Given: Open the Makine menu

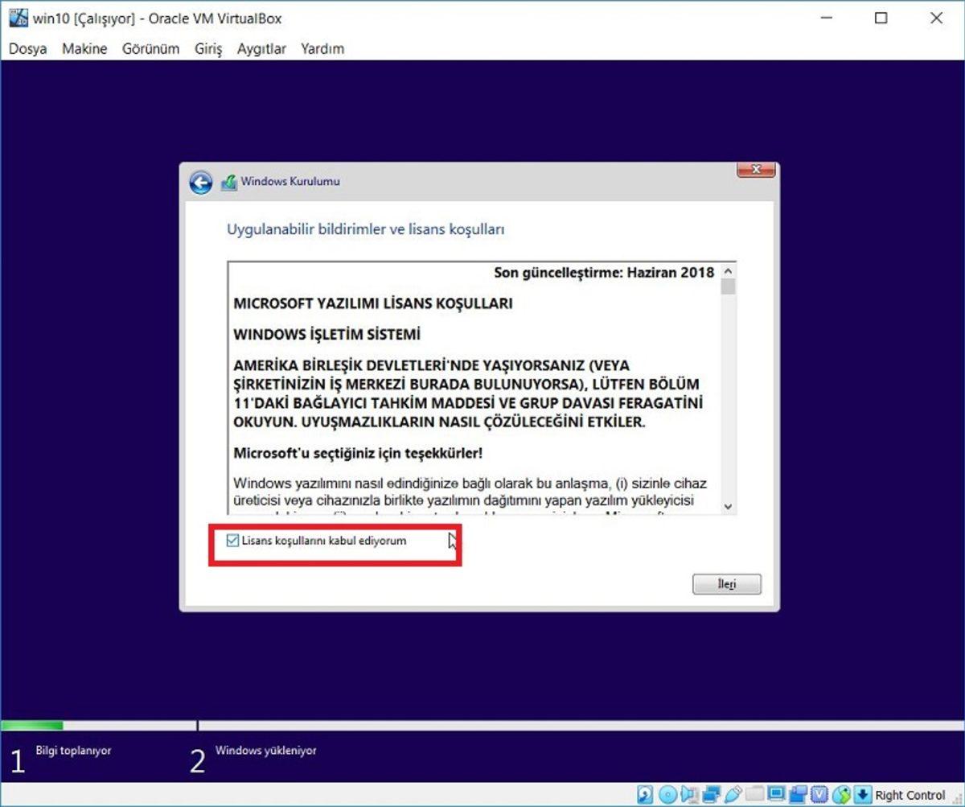Looking at the screenshot, I should coord(84,48).
